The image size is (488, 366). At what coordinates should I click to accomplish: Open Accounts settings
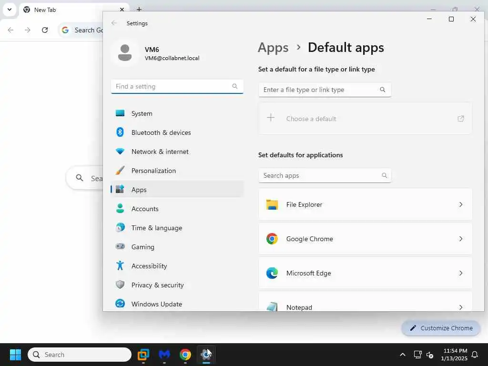tap(177, 209)
